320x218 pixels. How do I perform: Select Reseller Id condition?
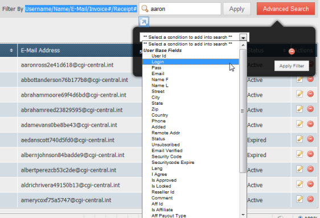click(x=191, y=192)
